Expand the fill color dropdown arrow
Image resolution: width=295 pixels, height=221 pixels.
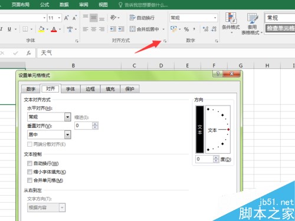coord(47,29)
